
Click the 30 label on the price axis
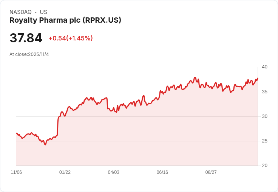coord(264,116)
